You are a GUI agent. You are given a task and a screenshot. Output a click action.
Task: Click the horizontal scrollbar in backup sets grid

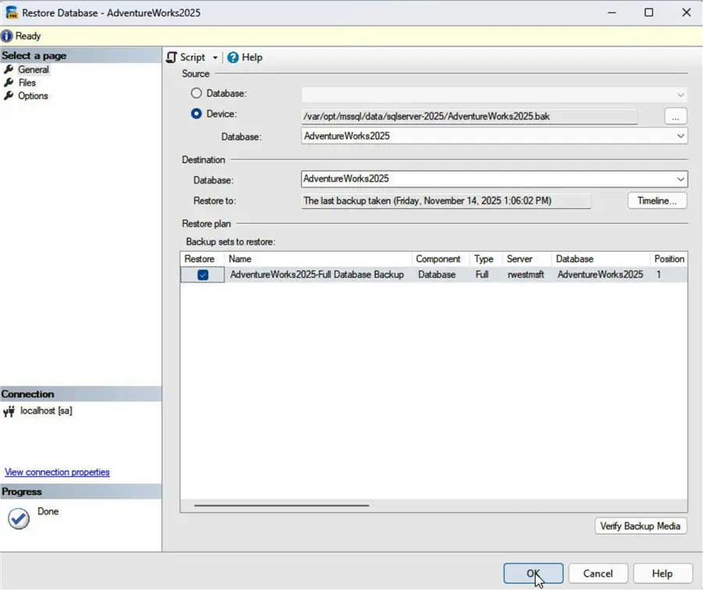point(281,506)
